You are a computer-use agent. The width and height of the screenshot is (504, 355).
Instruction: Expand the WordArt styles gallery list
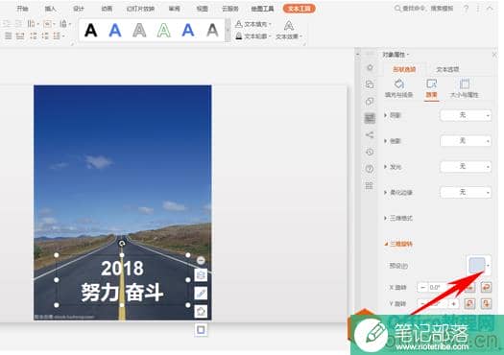(228, 31)
